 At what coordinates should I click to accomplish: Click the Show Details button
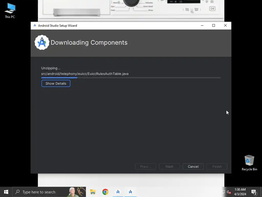coord(56,83)
